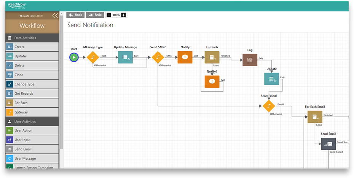Viewport: 354px width, 178px height.
Task: Zoom out with the minus button
Action: point(109,15)
